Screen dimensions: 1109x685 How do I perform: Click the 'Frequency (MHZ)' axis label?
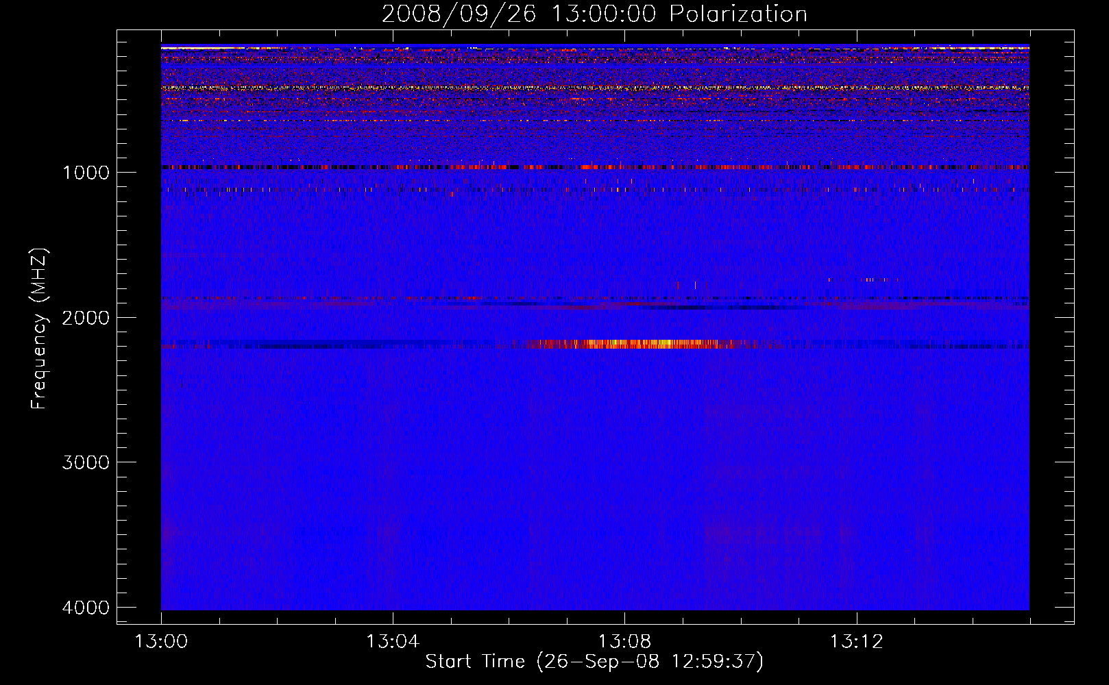[40, 329]
